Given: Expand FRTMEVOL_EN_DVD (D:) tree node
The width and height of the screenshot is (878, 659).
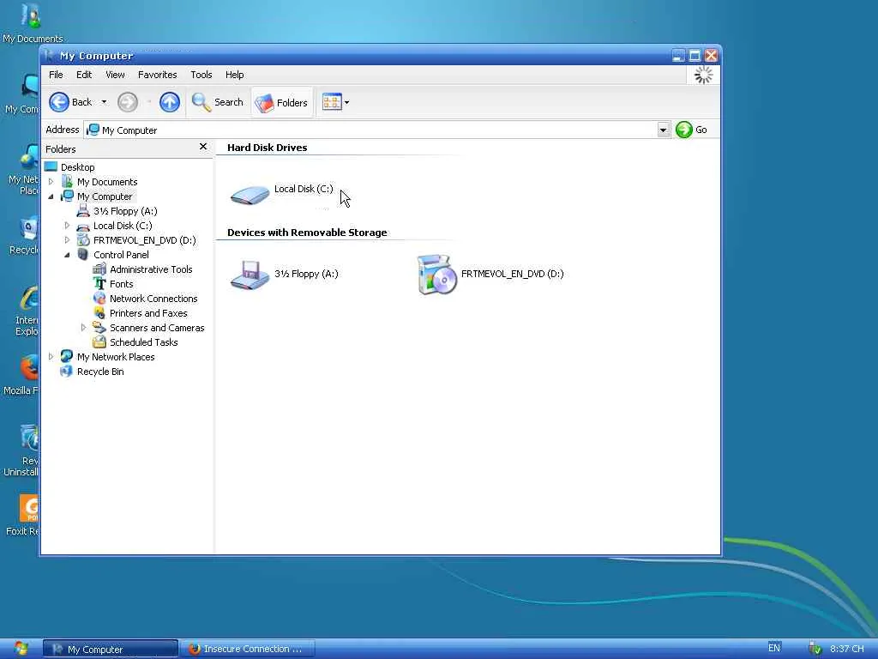Looking at the screenshot, I should pyautogui.click(x=67, y=240).
